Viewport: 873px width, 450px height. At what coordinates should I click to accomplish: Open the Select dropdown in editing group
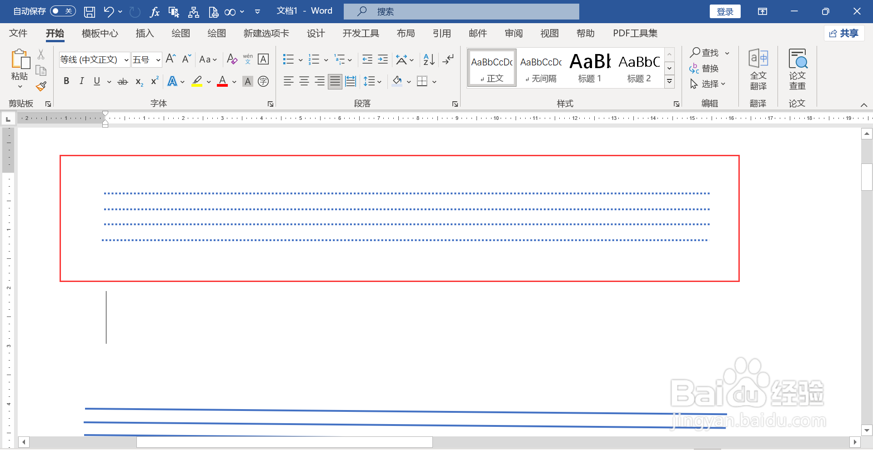click(708, 84)
